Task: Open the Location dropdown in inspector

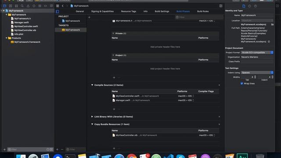Action: pyautogui.click(x=257, y=21)
